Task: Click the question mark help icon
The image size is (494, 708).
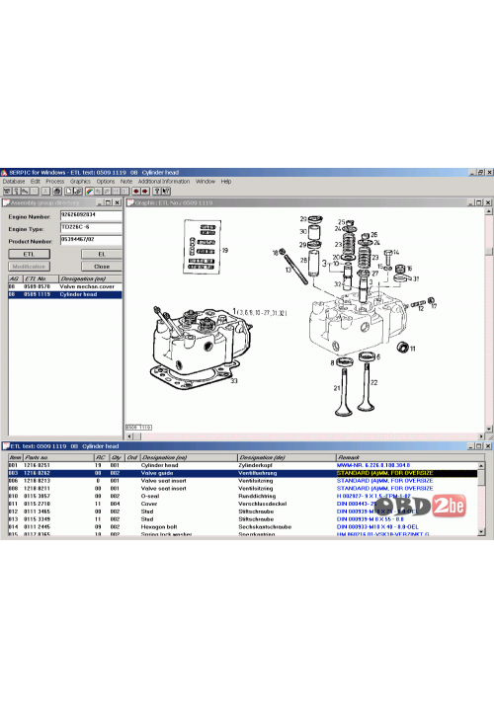Action: [x=156, y=191]
